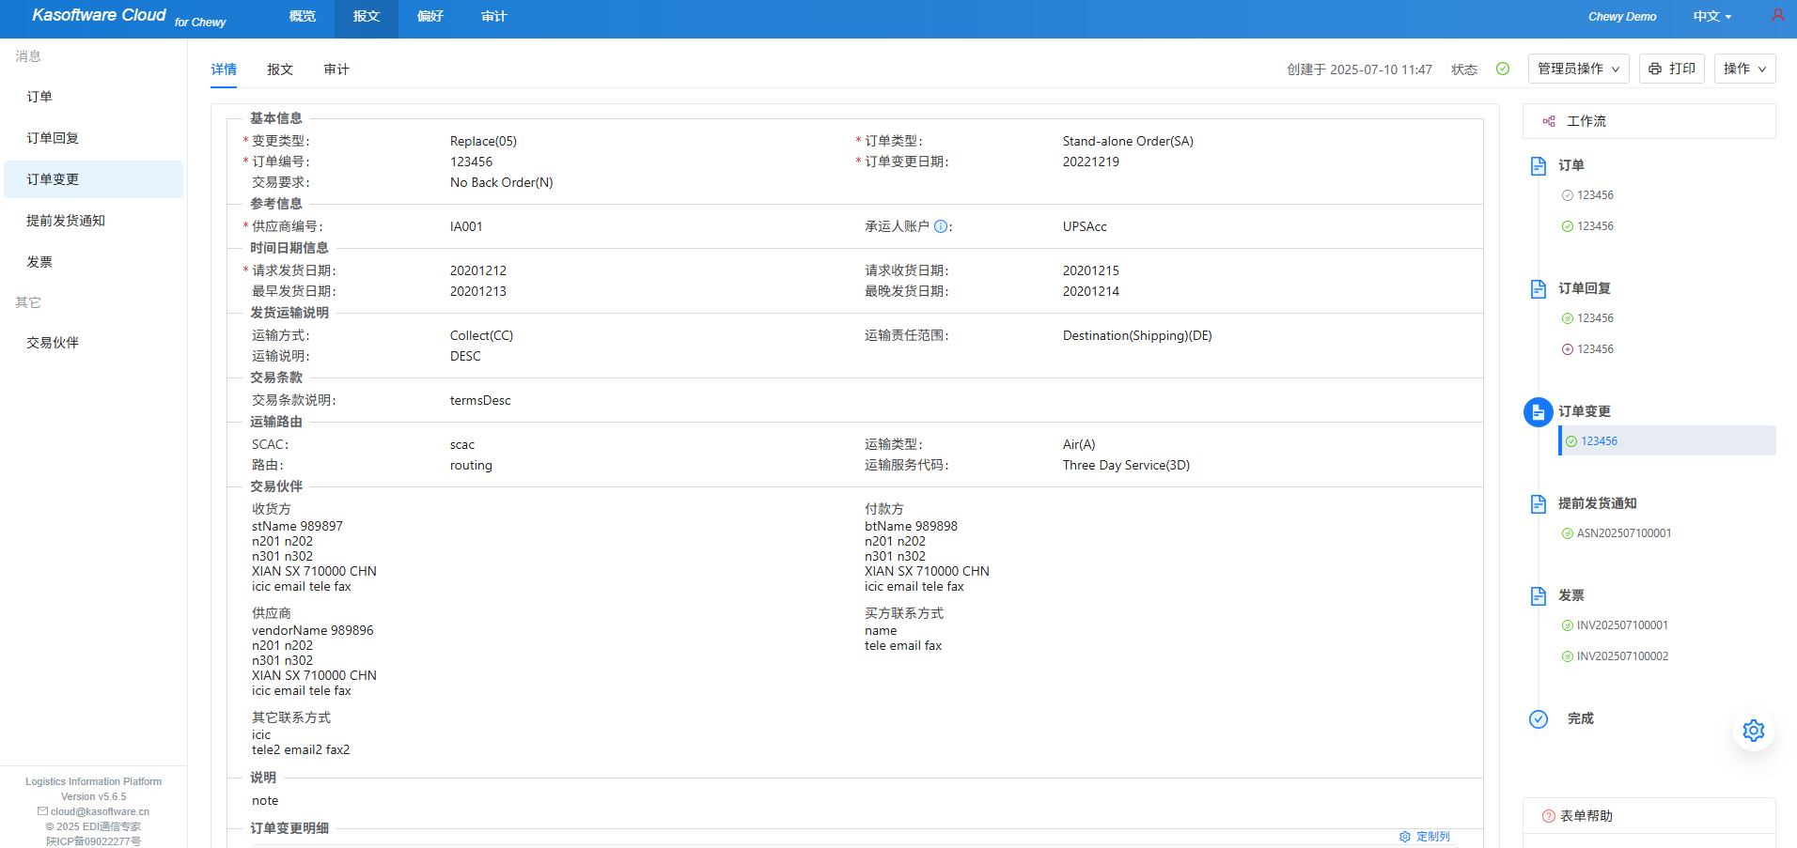Open the 管理员操作 dropdown
Image resolution: width=1797 pixels, height=848 pixels.
point(1578,69)
